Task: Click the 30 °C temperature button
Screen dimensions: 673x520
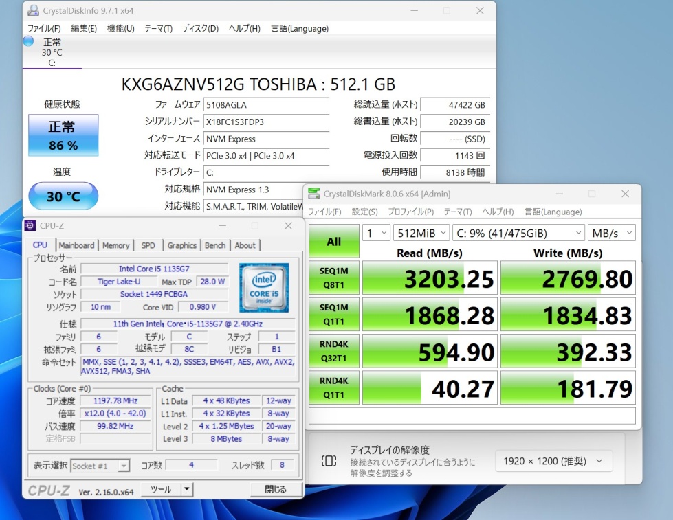Action: (x=63, y=196)
